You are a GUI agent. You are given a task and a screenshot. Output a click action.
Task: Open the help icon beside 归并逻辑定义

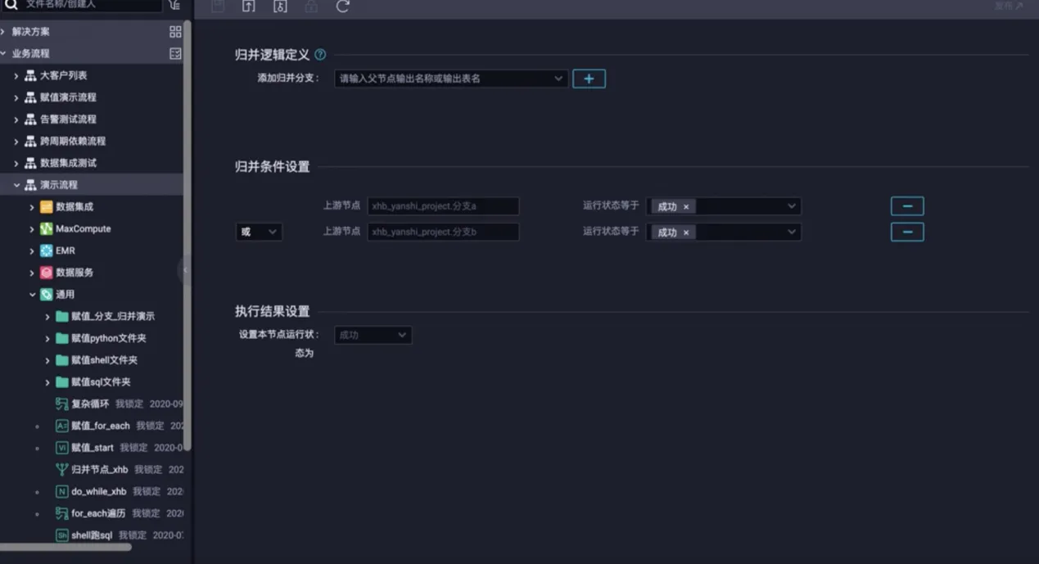point(320,55)
